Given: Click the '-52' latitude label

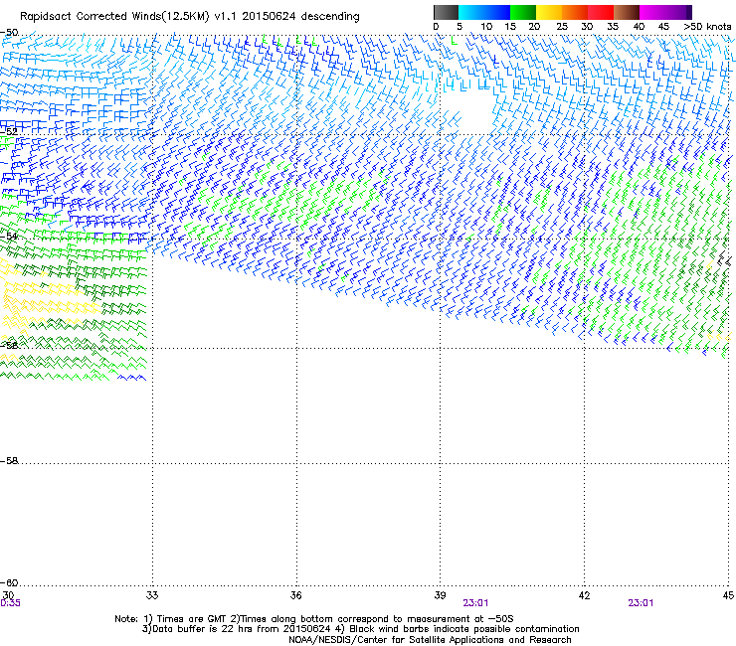Looking at the screenshot, I should click(x=8, y=132).
